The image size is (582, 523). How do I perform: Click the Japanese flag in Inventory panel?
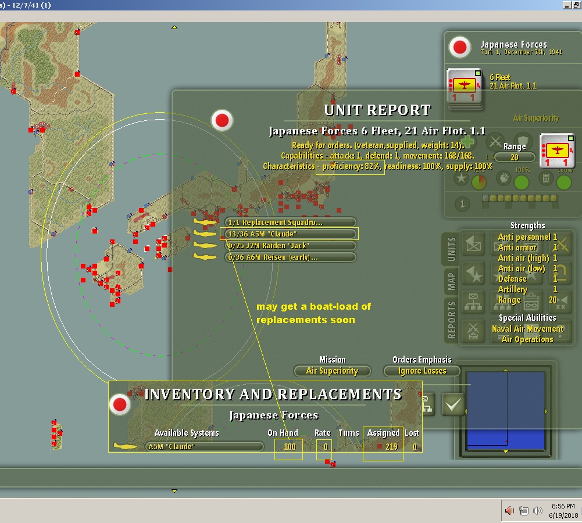pos(120,404)
